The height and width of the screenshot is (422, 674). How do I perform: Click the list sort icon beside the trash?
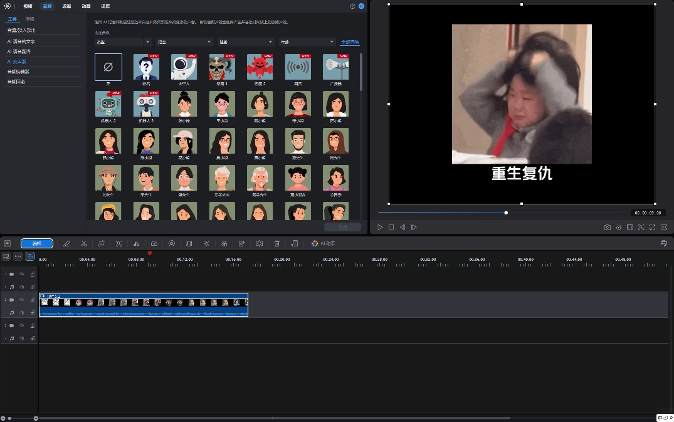pos(295,244)
